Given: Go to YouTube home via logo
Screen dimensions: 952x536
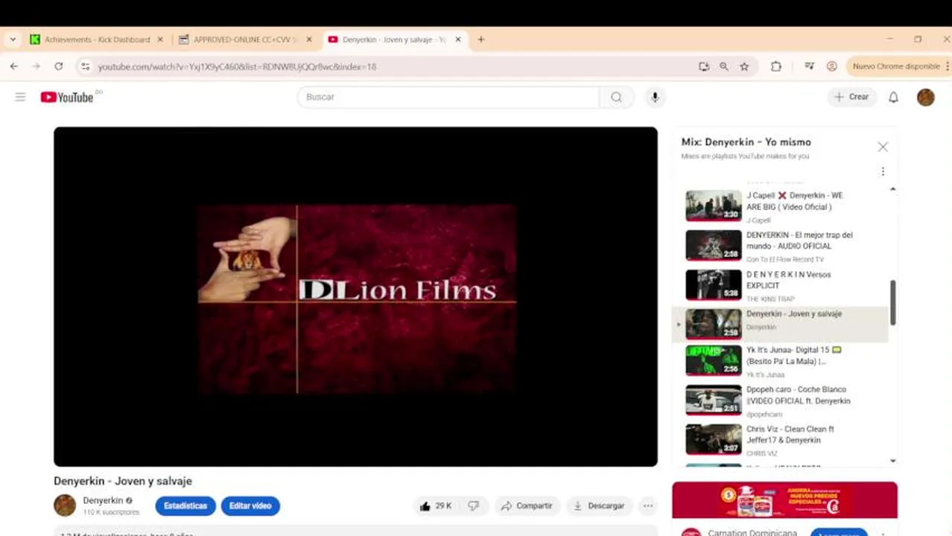Looking at the screenshot, I should 67,97.
